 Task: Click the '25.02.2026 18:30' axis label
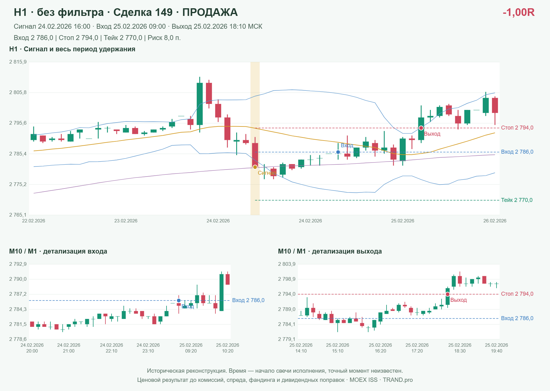click(460, 348)
